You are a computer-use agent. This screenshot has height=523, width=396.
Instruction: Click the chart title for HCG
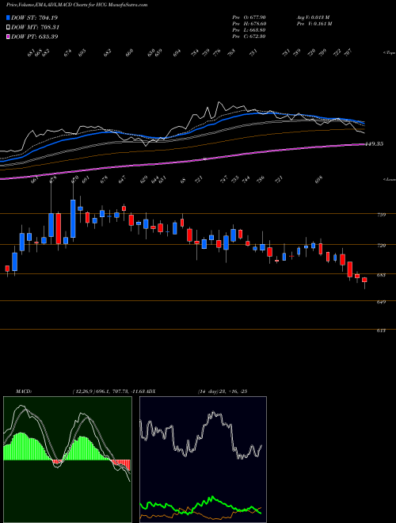[77, 5]
